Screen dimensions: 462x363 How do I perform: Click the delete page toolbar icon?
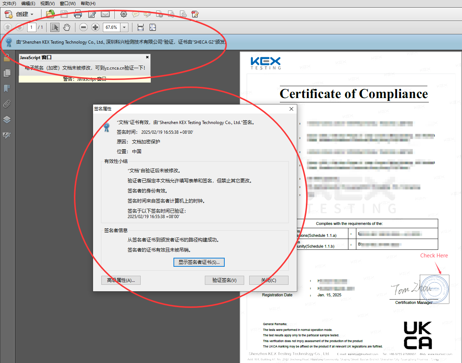tap(159, 14)
